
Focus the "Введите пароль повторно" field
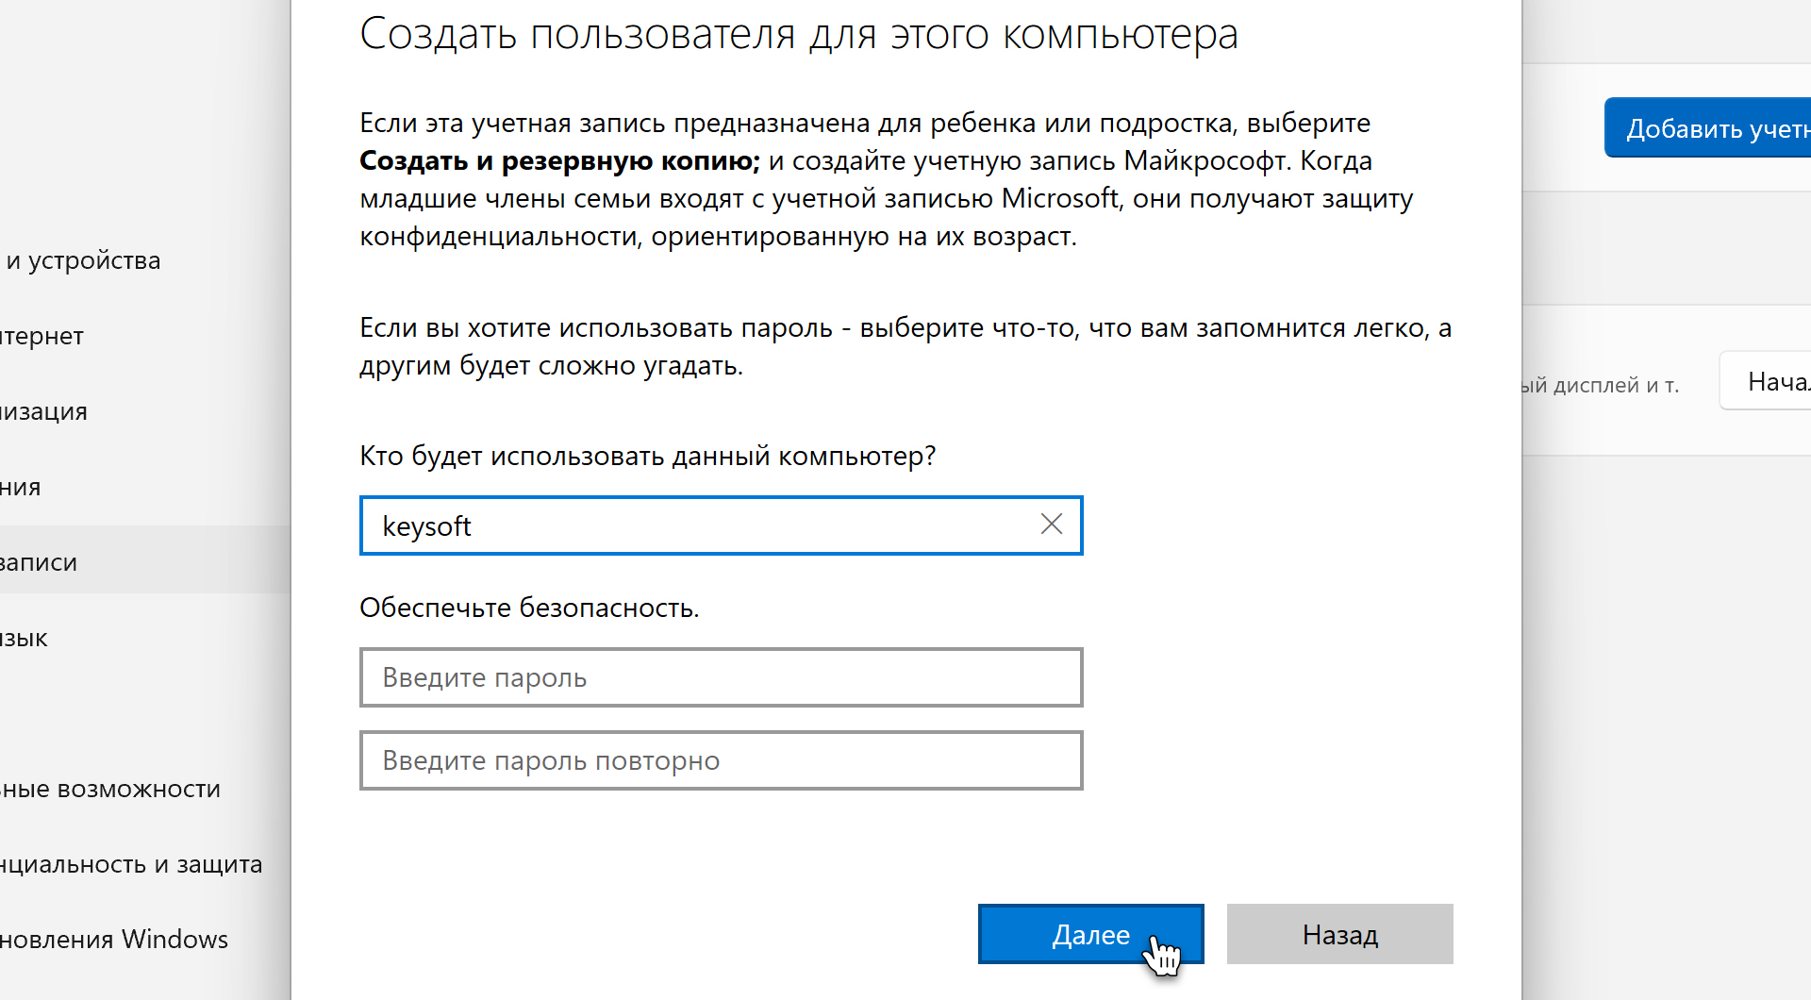click(721, 760)
